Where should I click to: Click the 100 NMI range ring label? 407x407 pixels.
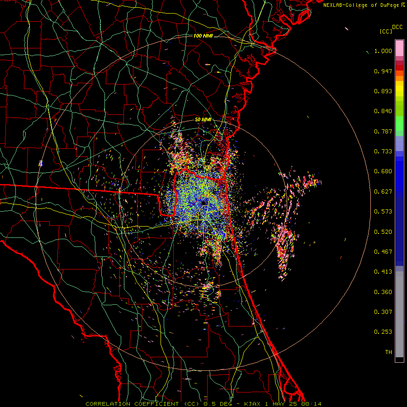pyautogui.click(x=203, y=36)
